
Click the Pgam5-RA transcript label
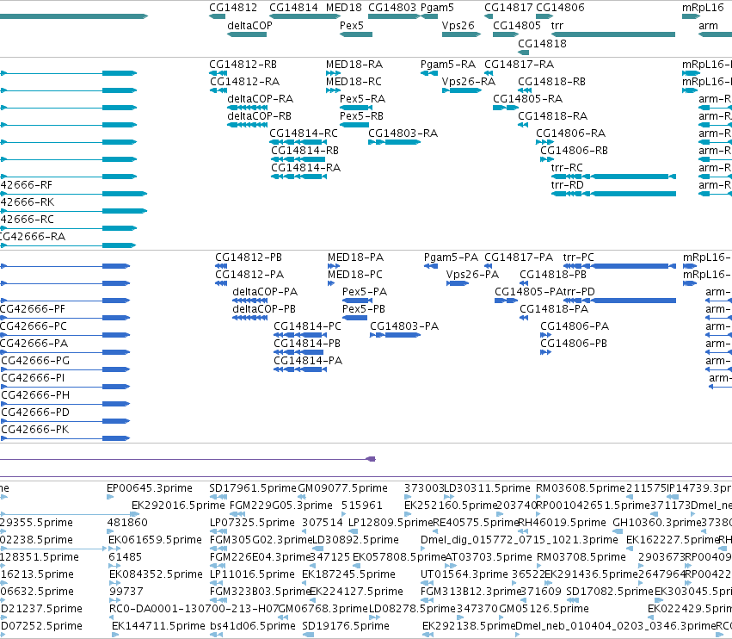(x=448, y=65)
